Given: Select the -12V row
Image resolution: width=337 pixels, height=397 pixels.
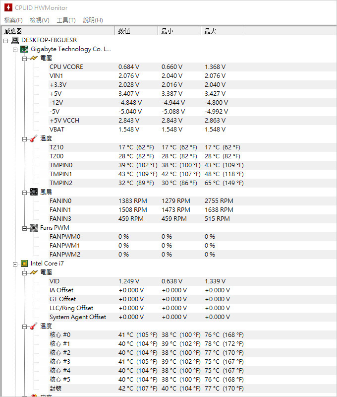Looking at the screenshot, I should [192, 103].
